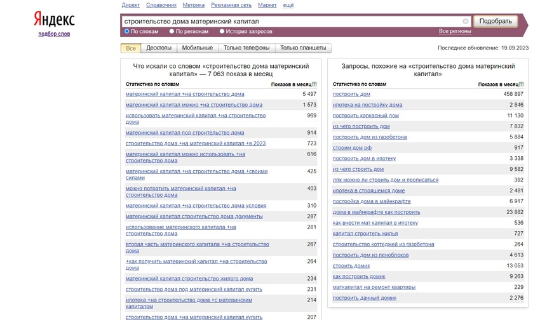The image size is (540, 320).
Task: Click the 'Подобрать' button
Action: click(496, 22)
